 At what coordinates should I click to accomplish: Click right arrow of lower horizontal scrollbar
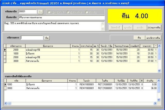156,103
